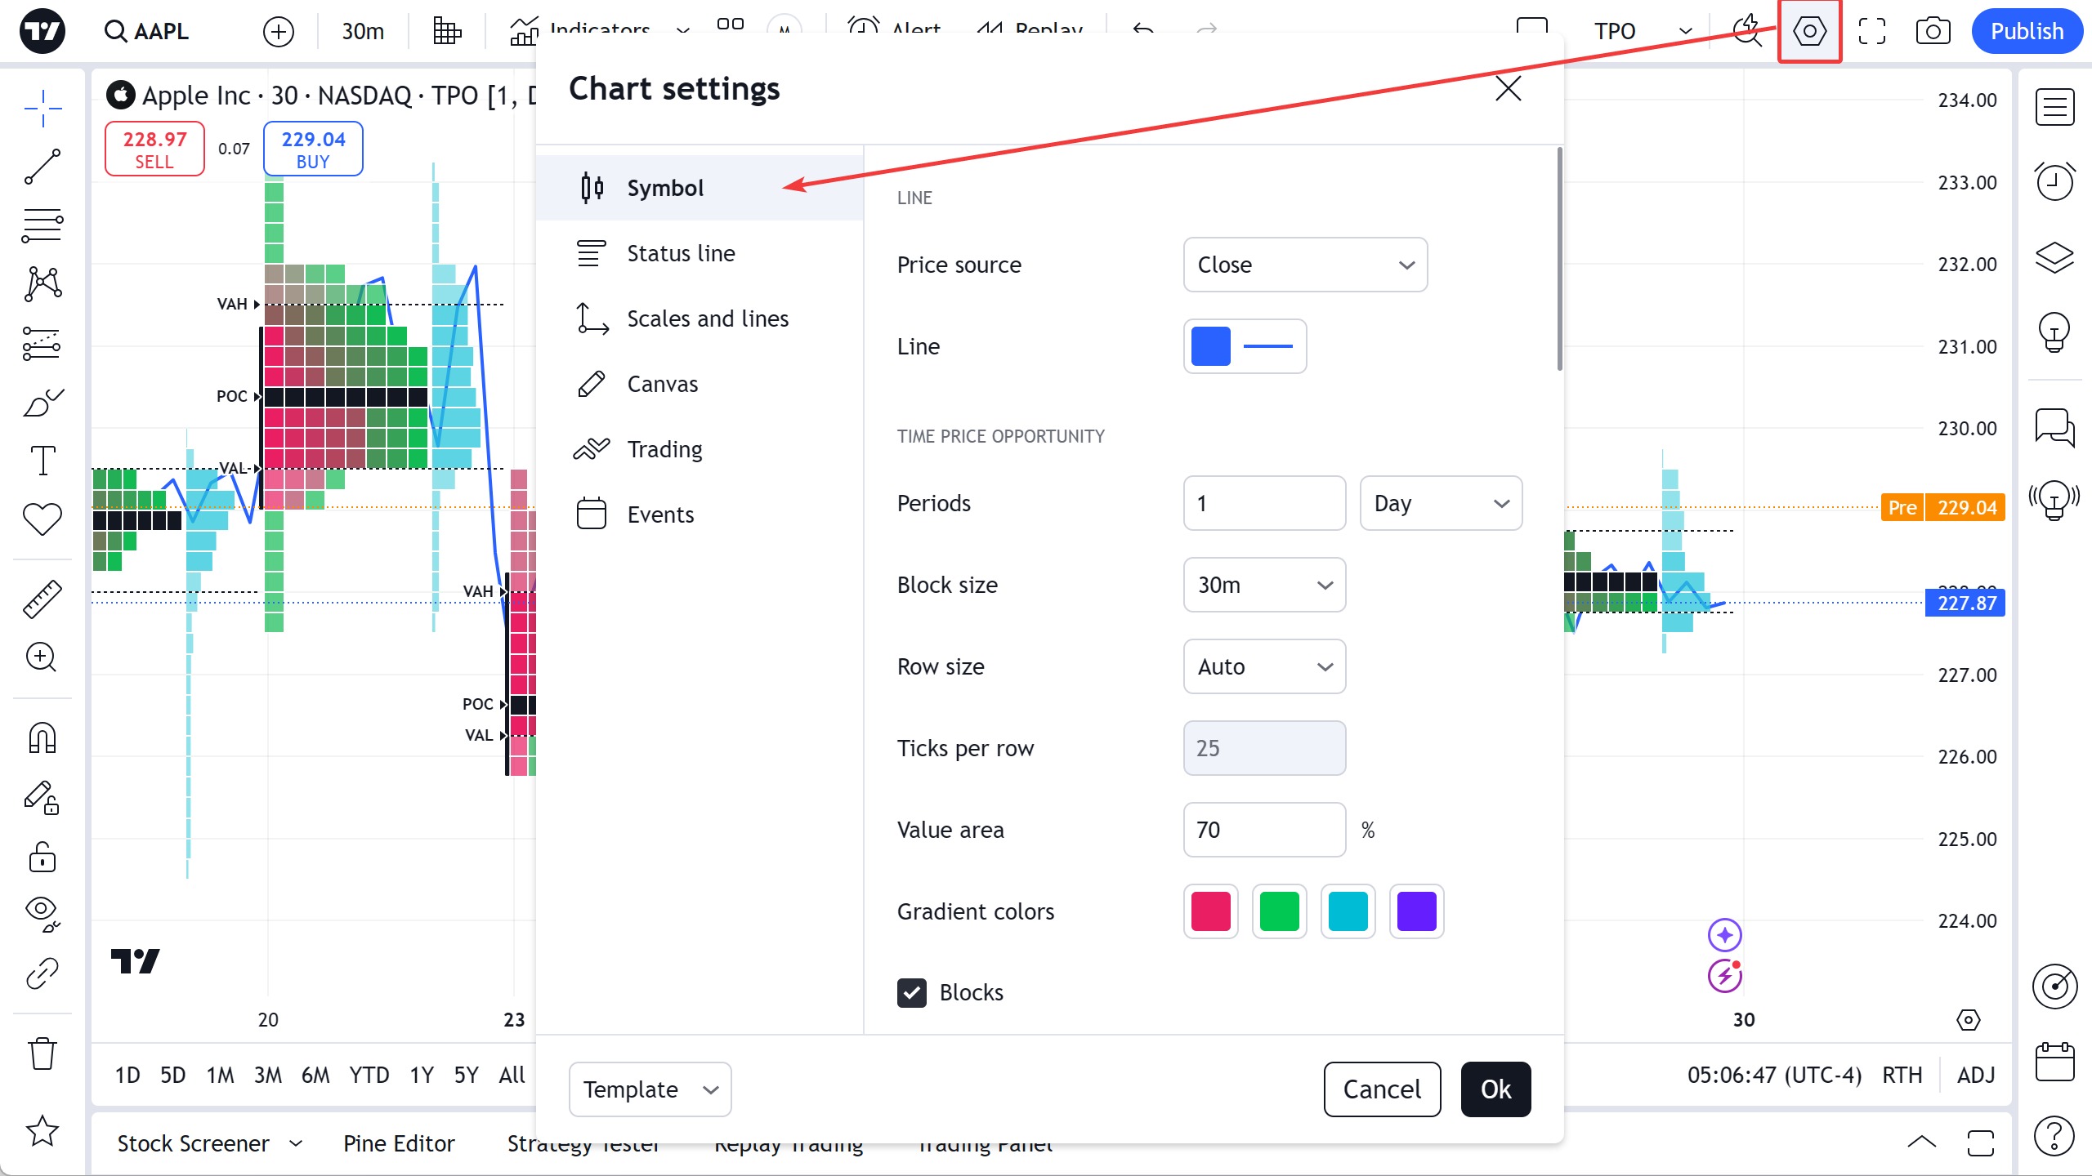Switch to Scales and lines tab

(707, 318)
